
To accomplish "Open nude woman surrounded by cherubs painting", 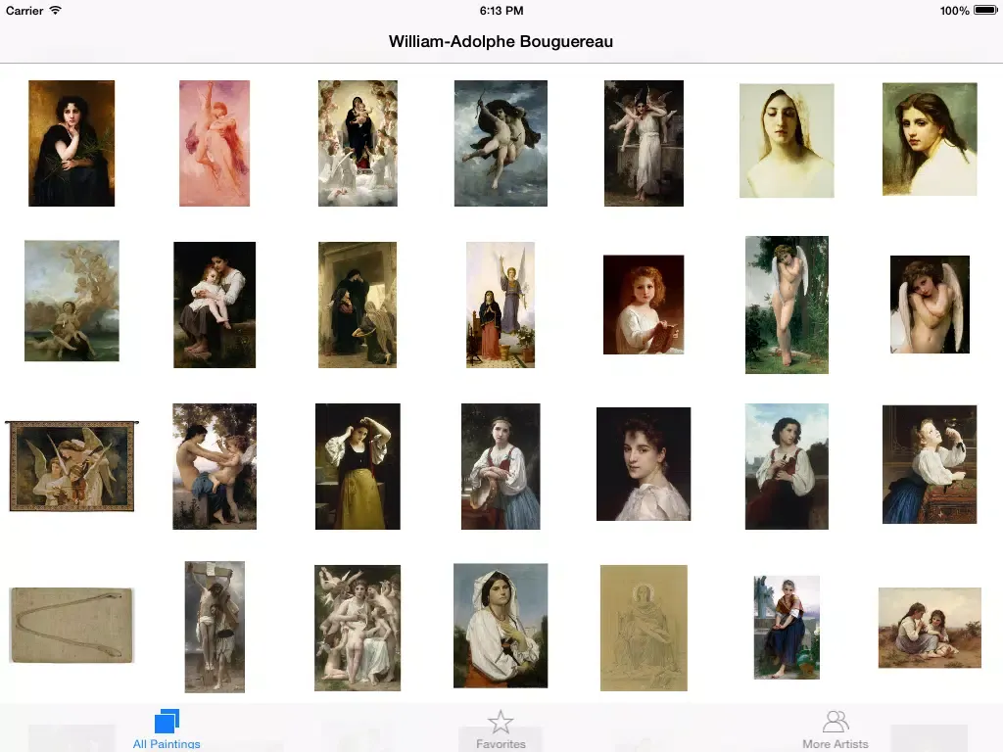I will 358,628.
